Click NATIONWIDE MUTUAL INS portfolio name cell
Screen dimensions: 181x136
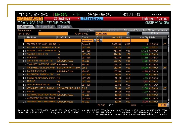pos(69,88)
